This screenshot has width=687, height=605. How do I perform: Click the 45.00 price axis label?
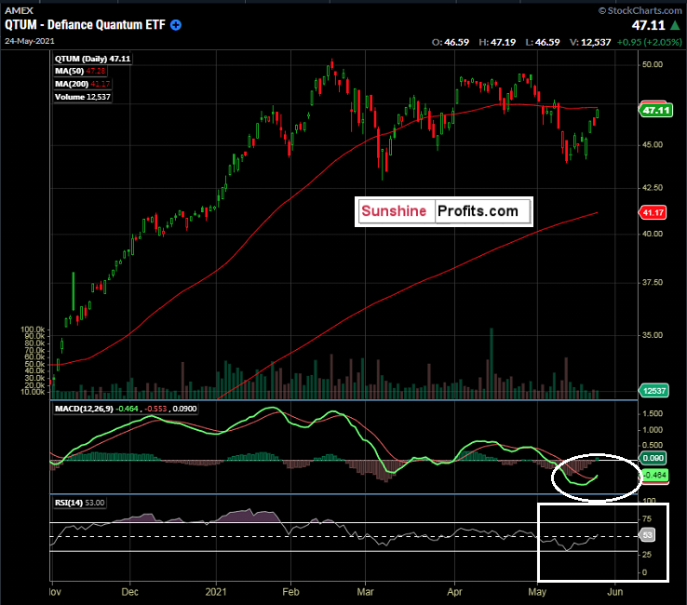(x=653, y=144)
